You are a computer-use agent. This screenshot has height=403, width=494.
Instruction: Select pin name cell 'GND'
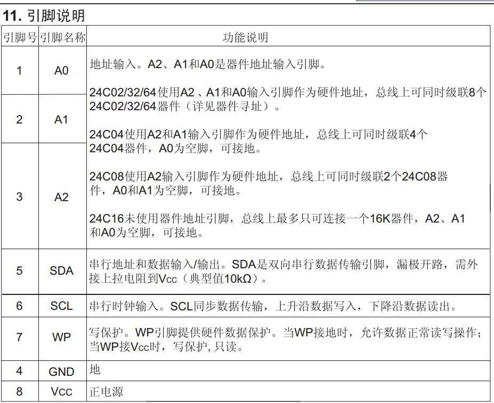point(62,372)
